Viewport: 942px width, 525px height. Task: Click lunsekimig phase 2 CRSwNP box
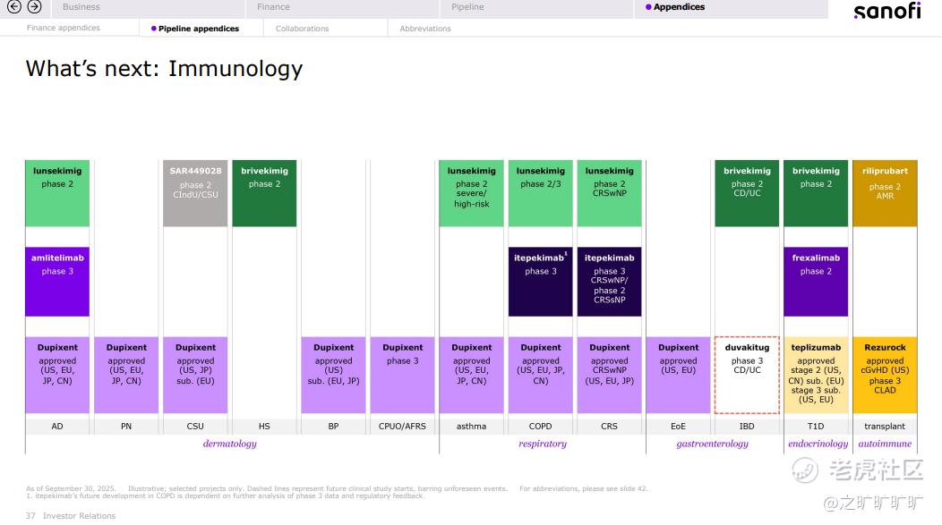click(609, 193)
